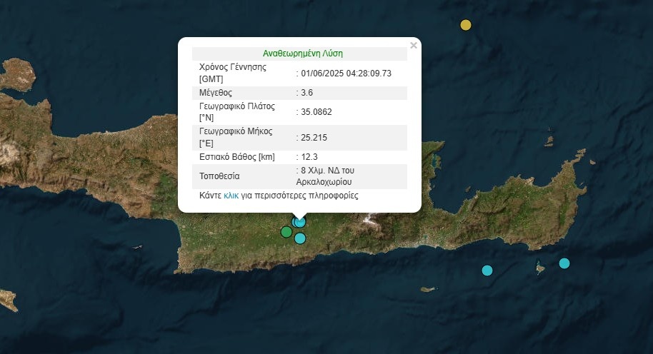Click the cyan marker just right of the green marker
653x354 pixels.
click(x=300, y=238)
